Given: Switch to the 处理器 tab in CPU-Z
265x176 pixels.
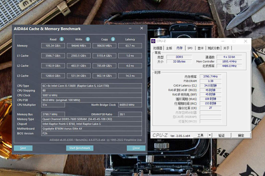Looking at the screenshot, I should (158, 48).
